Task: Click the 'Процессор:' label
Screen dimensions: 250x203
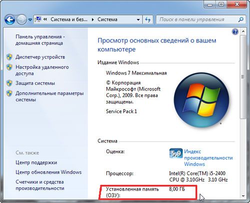Action: click(x=119, y=173)
